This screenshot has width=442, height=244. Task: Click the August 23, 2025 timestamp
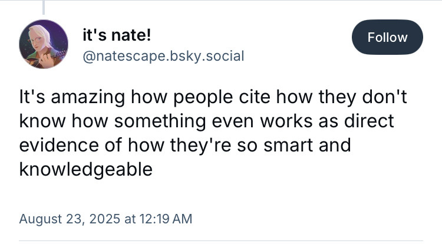[105, 219]
